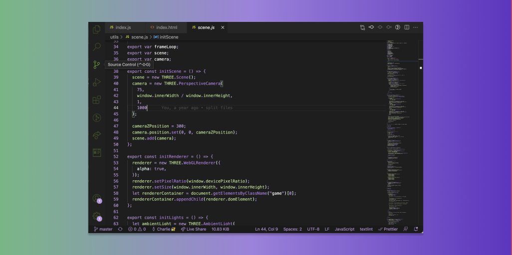
Task: Click the textlint status bar item
Action: [366, 229]
